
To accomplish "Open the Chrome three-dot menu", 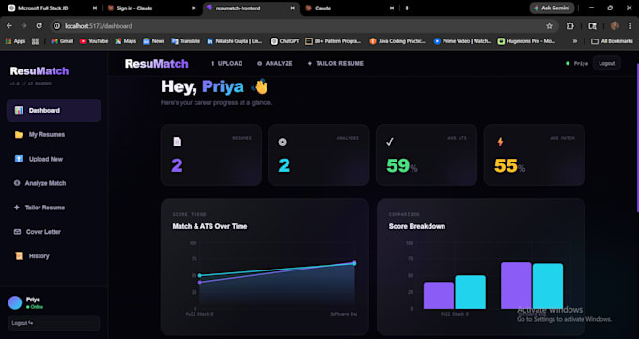I will [630, 26].
